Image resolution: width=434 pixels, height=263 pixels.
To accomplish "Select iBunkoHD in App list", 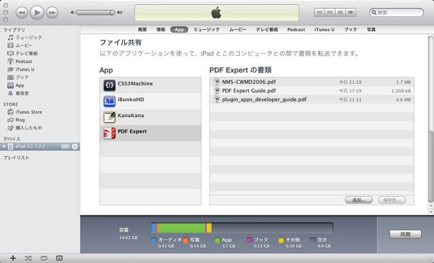I will pos(151,101).
